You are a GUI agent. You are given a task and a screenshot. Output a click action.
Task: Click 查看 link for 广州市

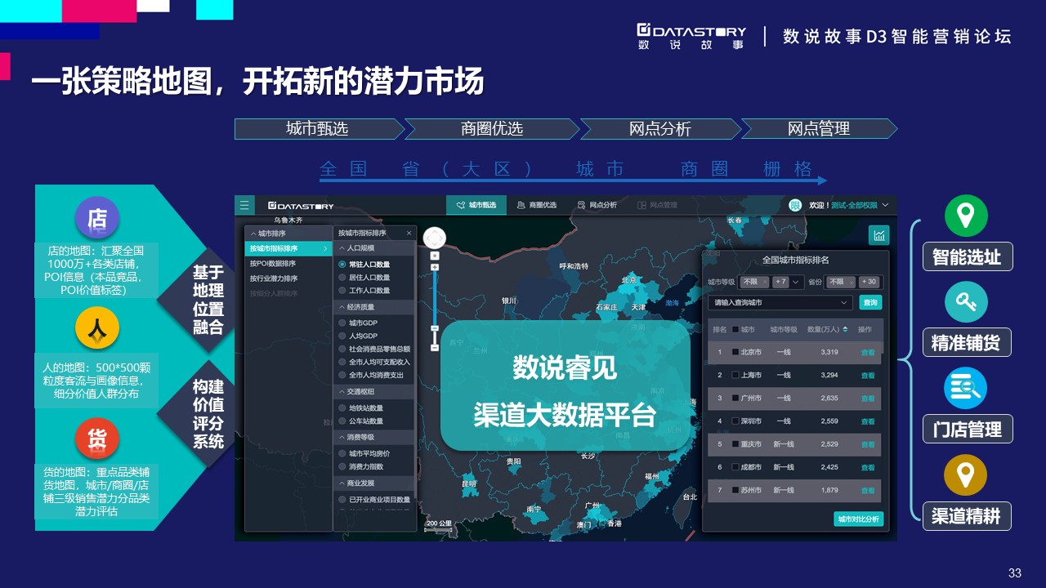click(x=867, y=399)
